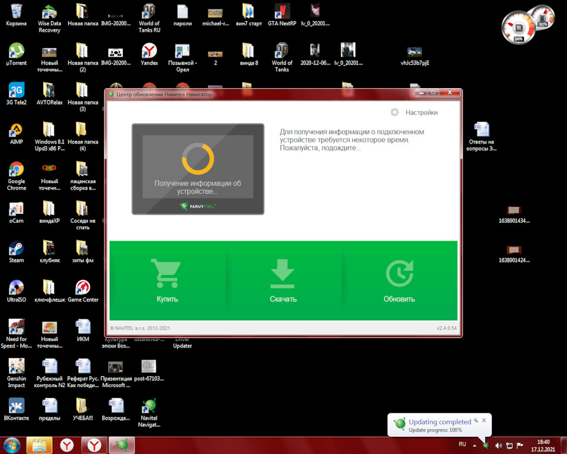The height and width of the screenshot is (454, 567).
Task: Open the clock showing 18:40
Action: [x=543, y=445]
